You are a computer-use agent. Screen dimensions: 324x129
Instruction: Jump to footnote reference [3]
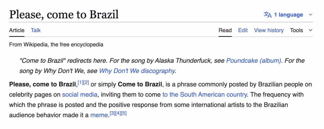(x=112, y=113)
